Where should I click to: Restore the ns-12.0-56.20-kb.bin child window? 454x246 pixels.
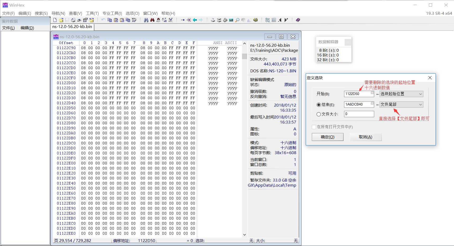(281, 37)
